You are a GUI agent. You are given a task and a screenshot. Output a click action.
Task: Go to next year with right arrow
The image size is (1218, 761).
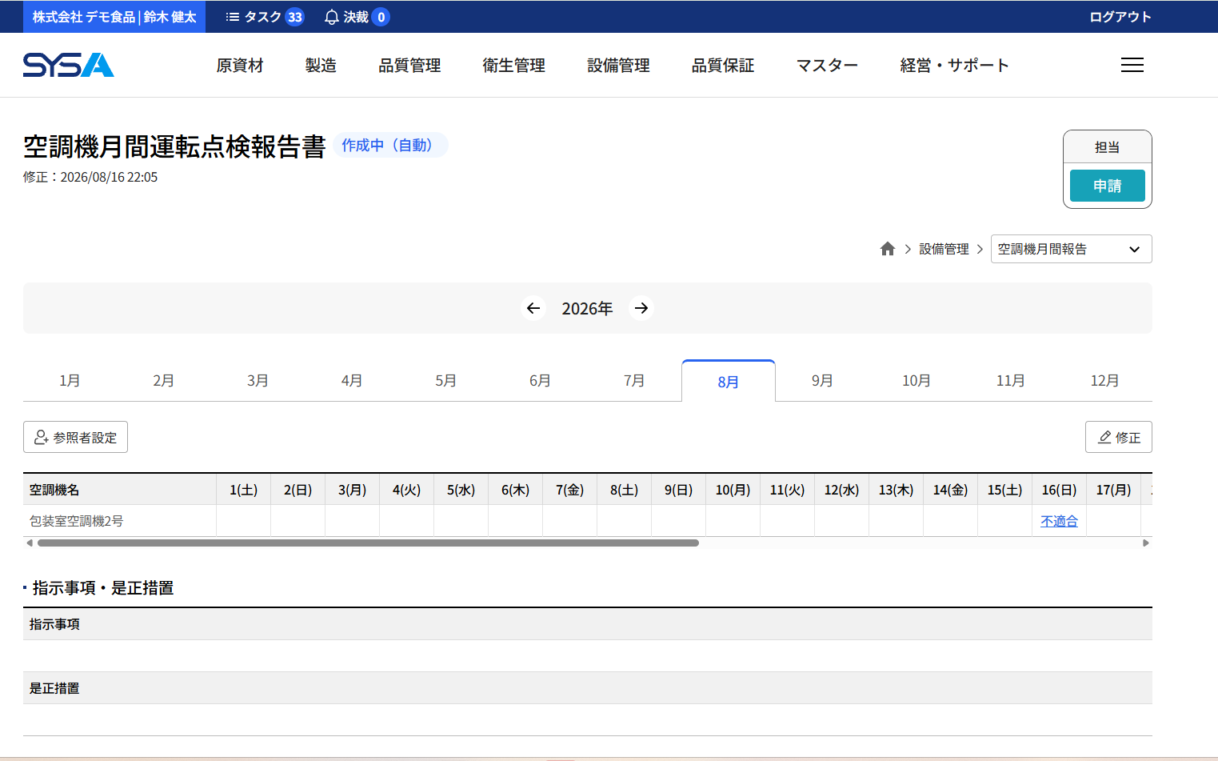[641, 308]
